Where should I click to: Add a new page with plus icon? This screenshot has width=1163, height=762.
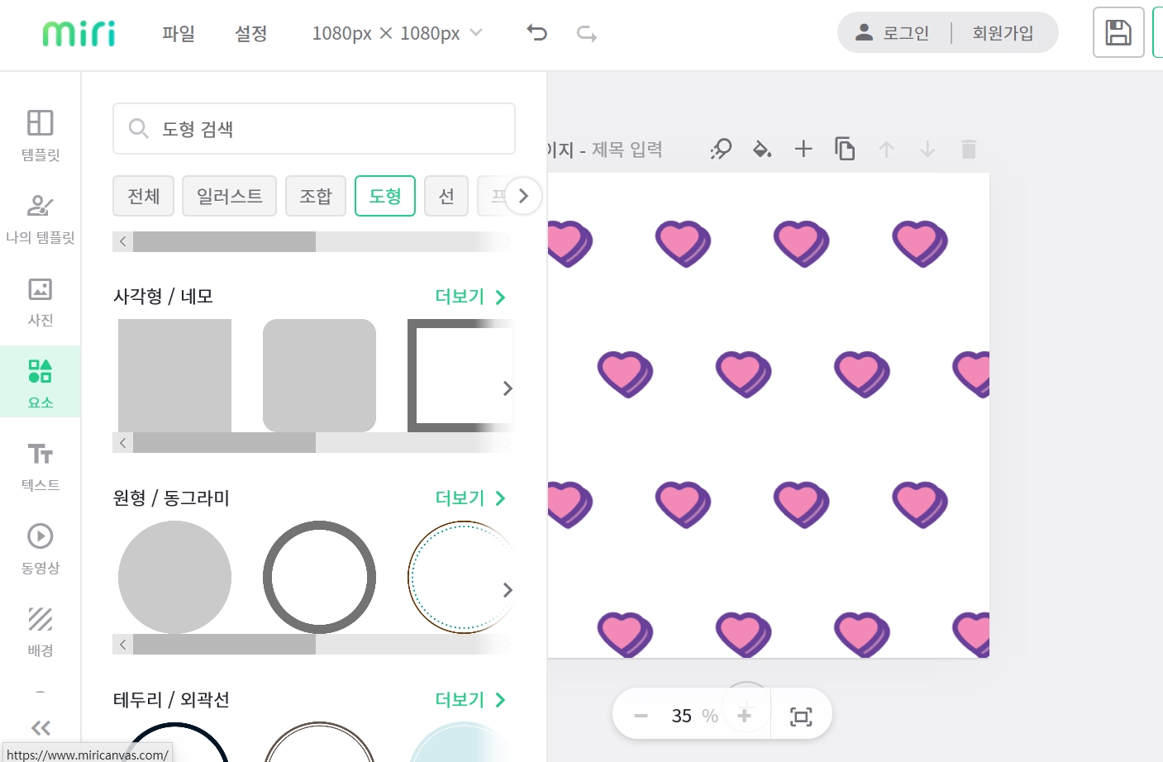coord(803,149)
